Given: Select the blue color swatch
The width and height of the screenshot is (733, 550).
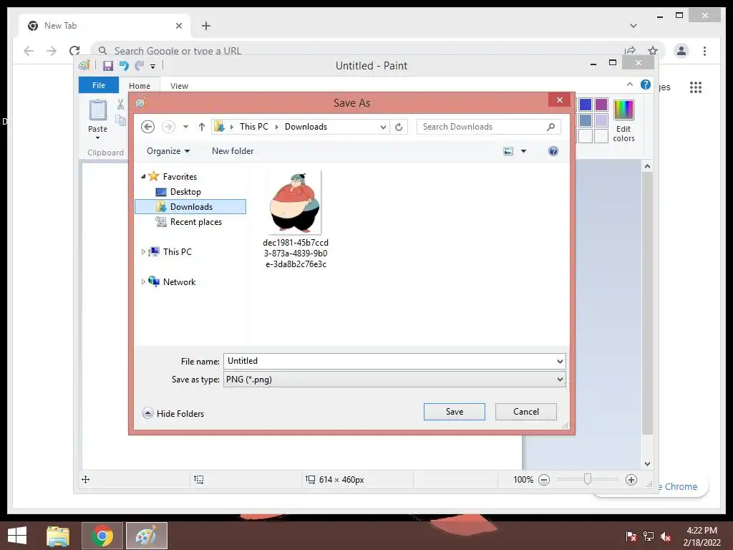Looking at the screenshot, I should [x=586, y=105].
